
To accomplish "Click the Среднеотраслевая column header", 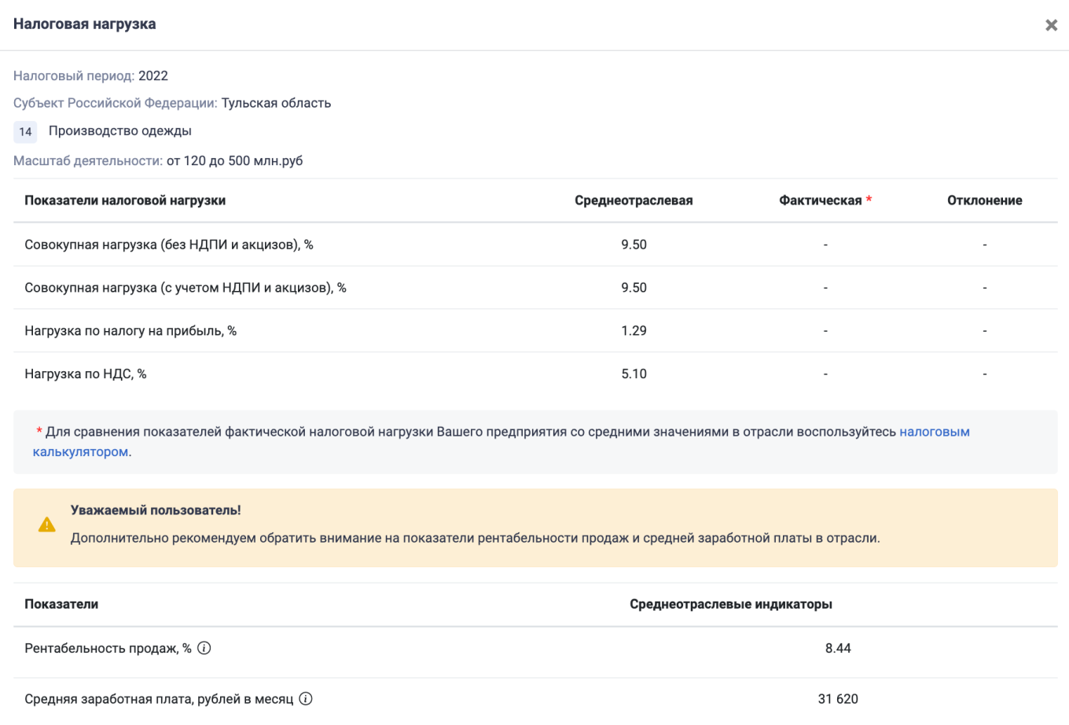I will pyautogui.click(x=634, y=201).
